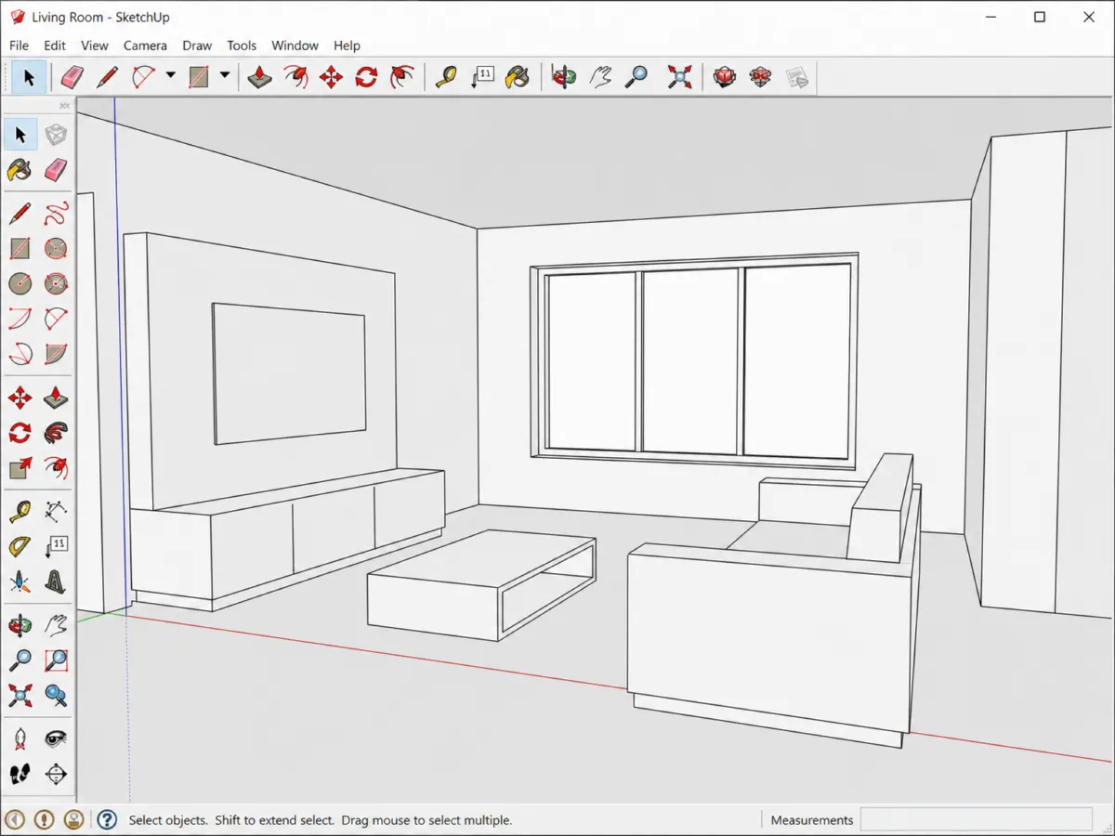Screen dimensions: 1115x836
Task: Open the Draw menu
Action: (197, 46)
